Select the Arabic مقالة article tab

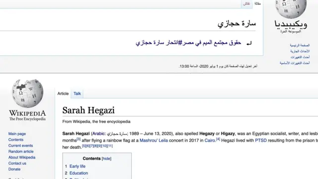pyautogui.click(x=257, y=3)
